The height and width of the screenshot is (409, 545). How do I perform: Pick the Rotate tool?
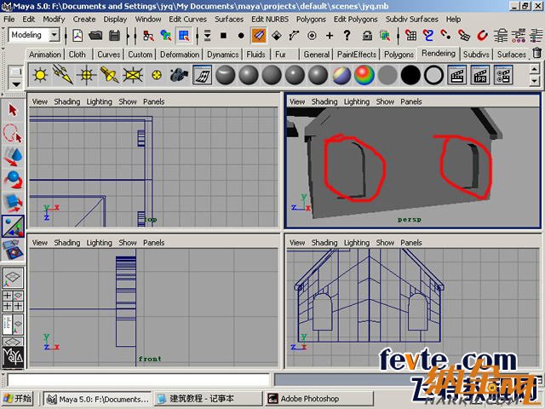[13, 179]
